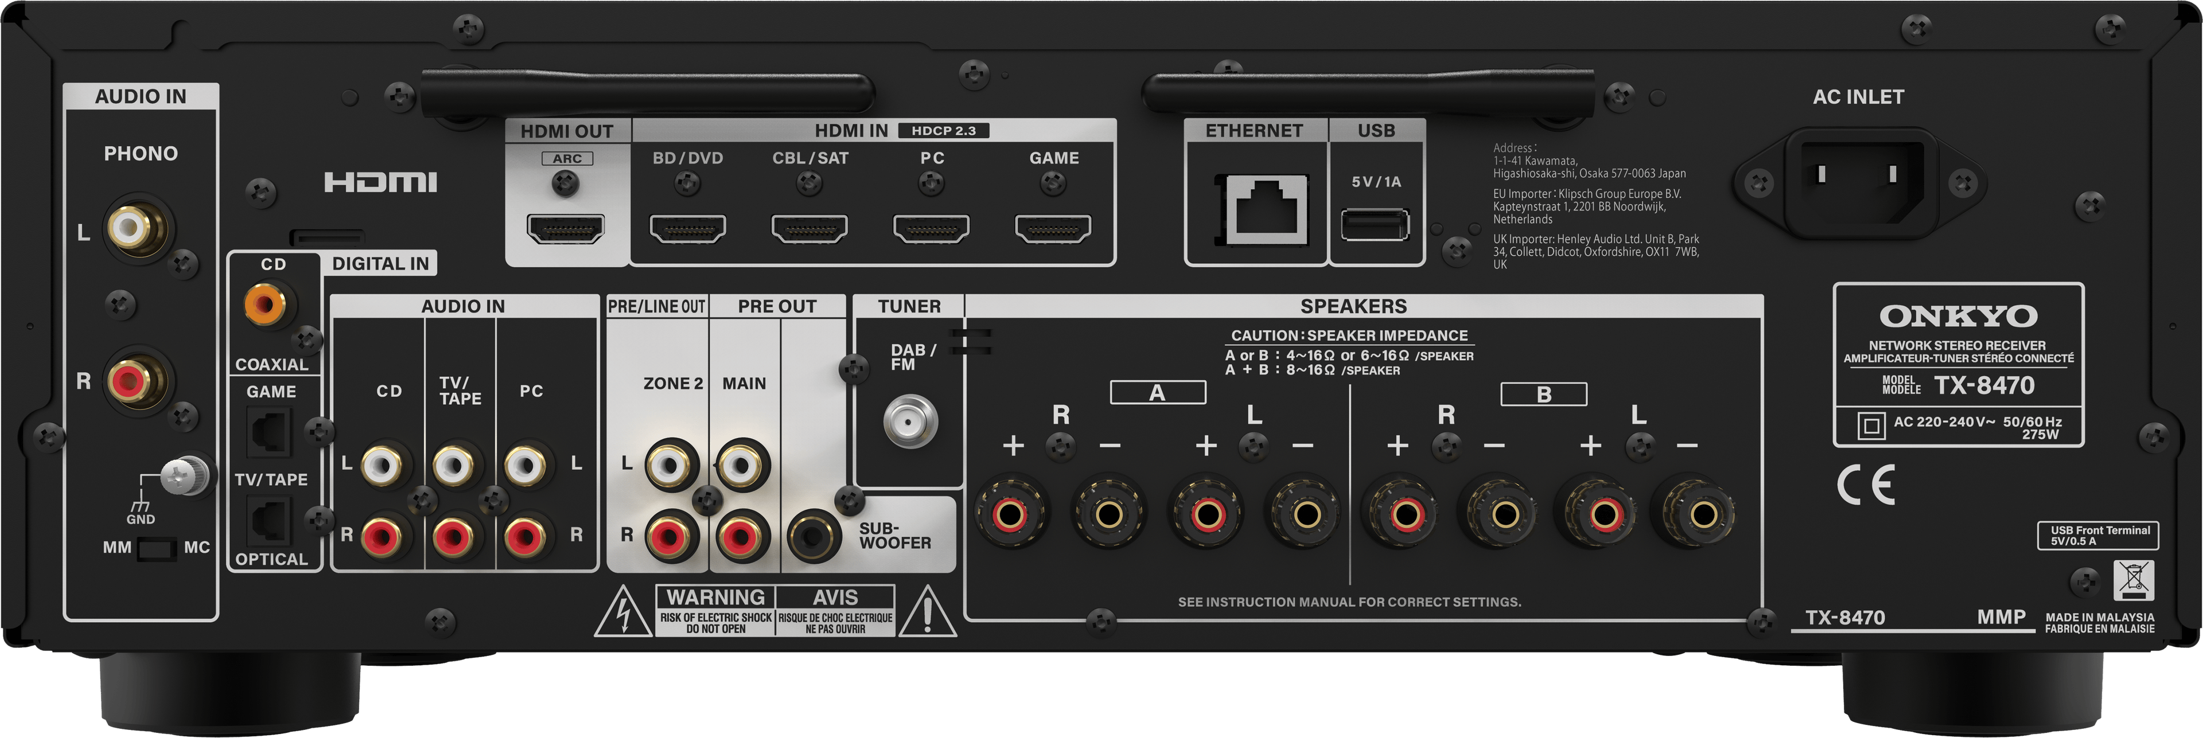Click the 'EU Importer' address text
This screenshot has height=738, width=2203.
tap(1587, 207)
